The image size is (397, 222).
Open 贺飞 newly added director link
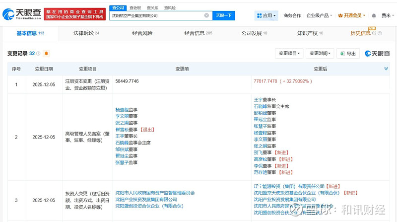point(258,152)
